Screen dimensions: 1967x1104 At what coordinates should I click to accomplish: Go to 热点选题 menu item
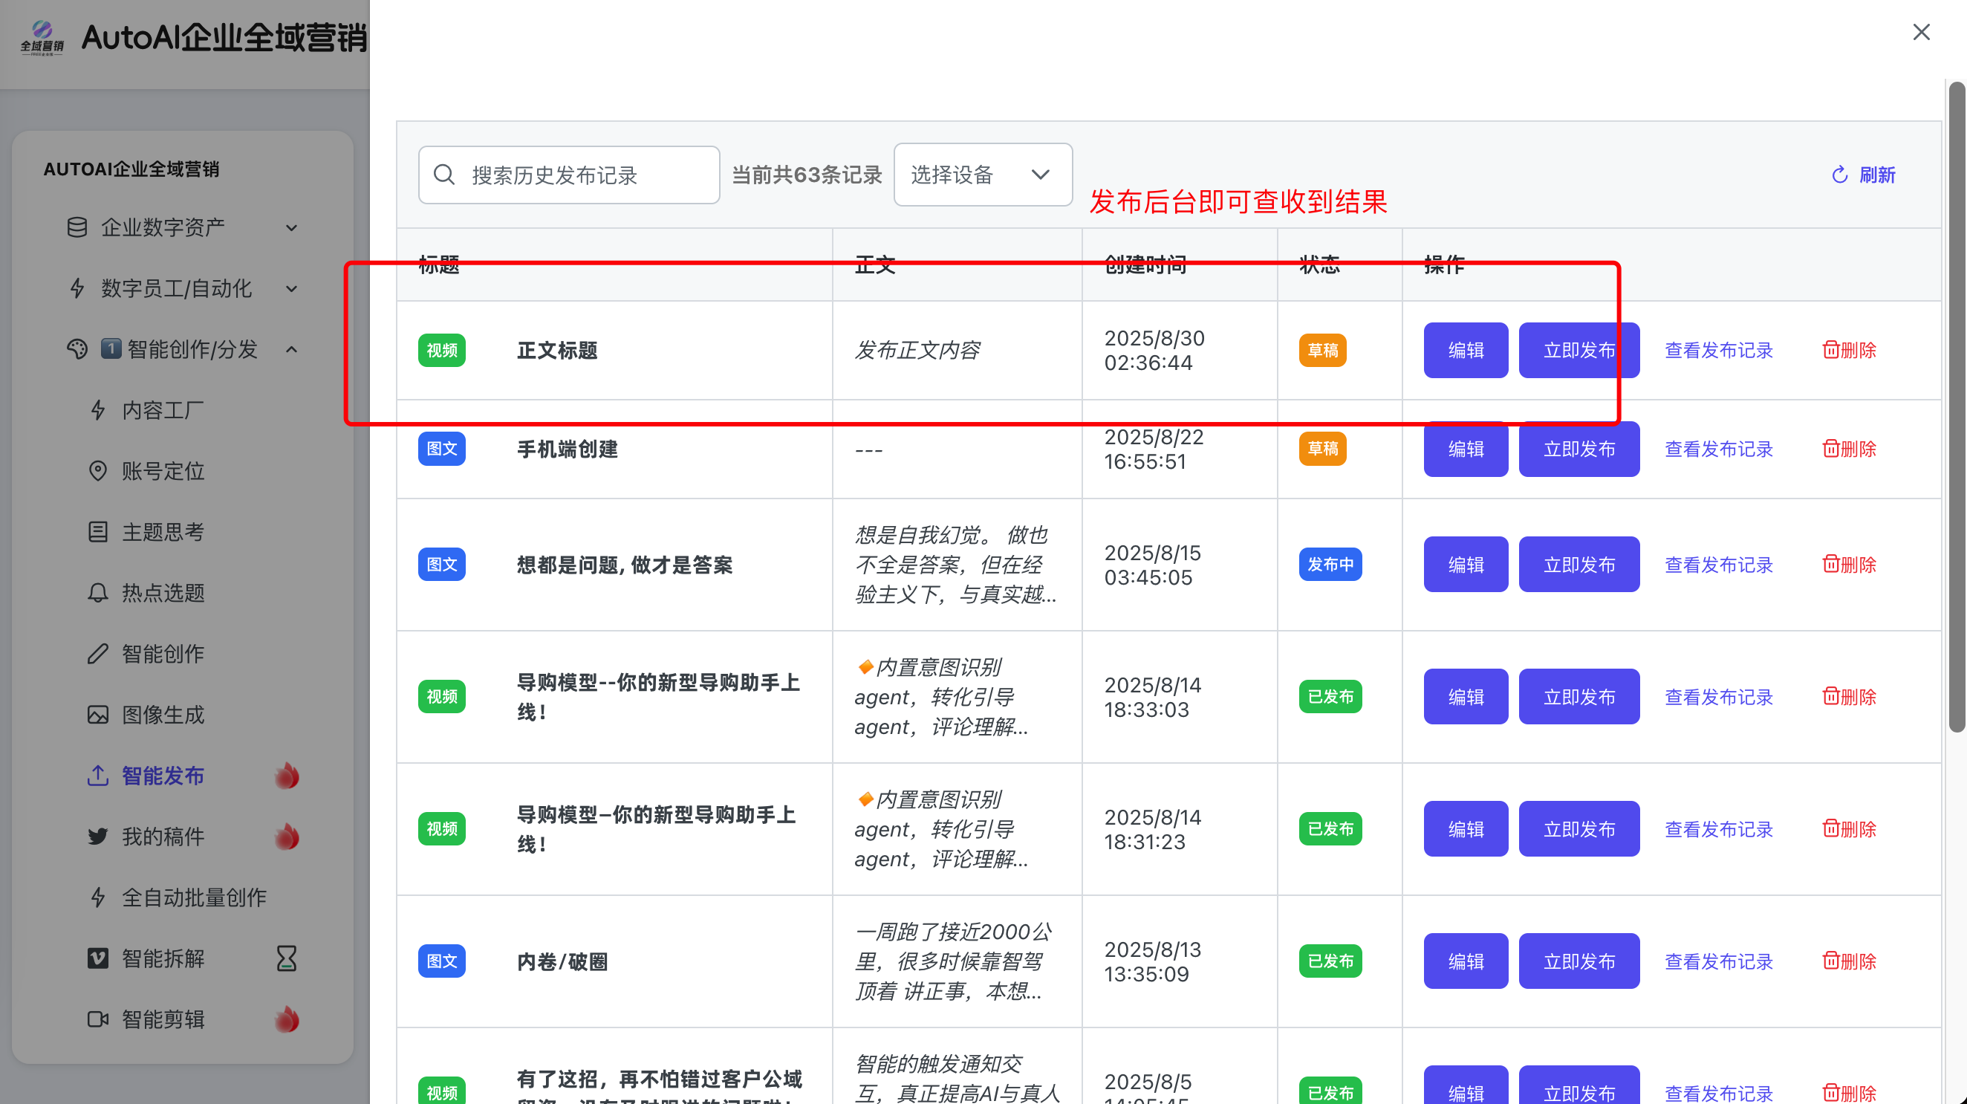click(x=163, y=592)
